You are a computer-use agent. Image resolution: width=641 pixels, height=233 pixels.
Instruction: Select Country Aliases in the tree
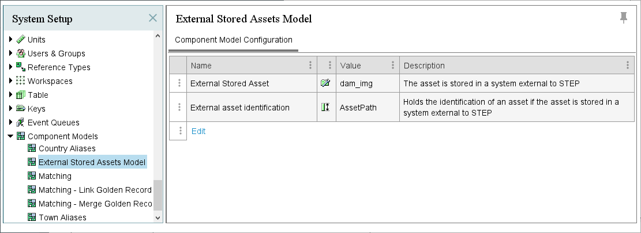pos(67,148)
